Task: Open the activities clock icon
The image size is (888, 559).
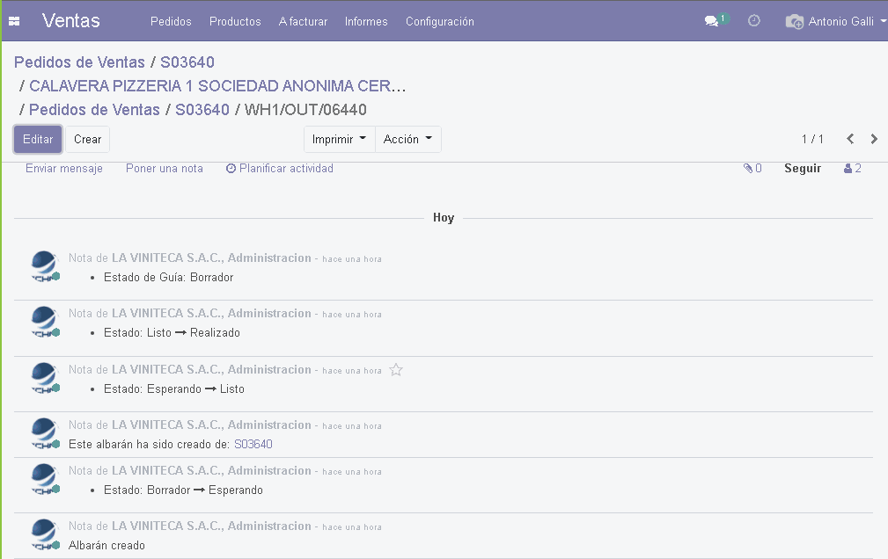Action: coord(754,21)
